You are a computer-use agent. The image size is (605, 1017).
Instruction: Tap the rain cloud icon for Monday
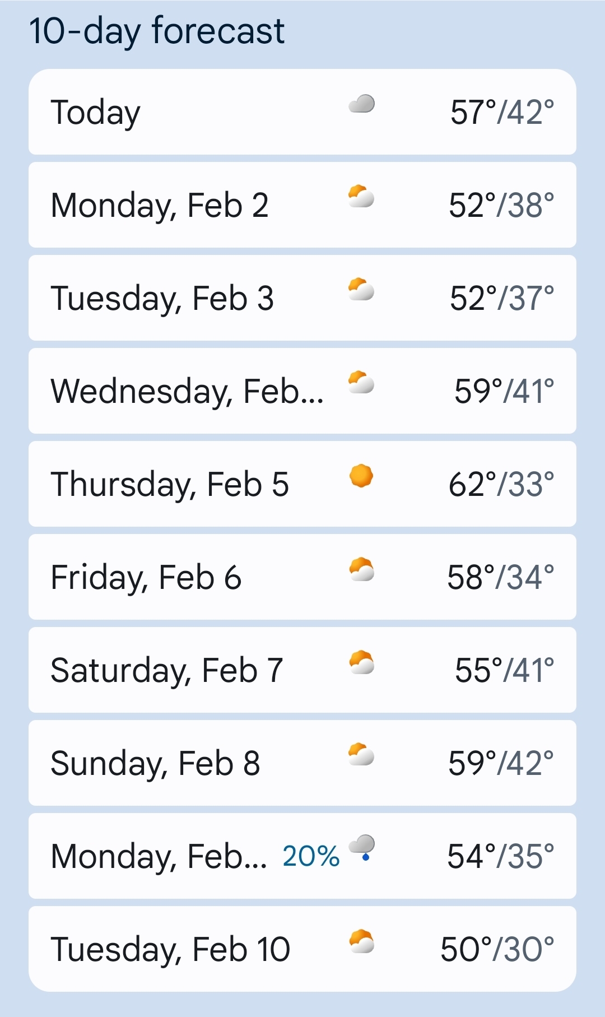pyautogui.click(x=362, y=847)
